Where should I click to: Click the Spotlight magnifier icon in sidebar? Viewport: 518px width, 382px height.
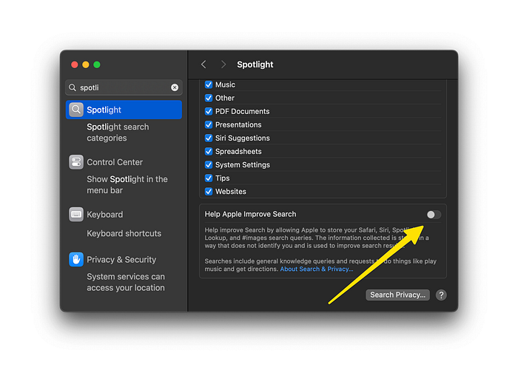point(76,110)
